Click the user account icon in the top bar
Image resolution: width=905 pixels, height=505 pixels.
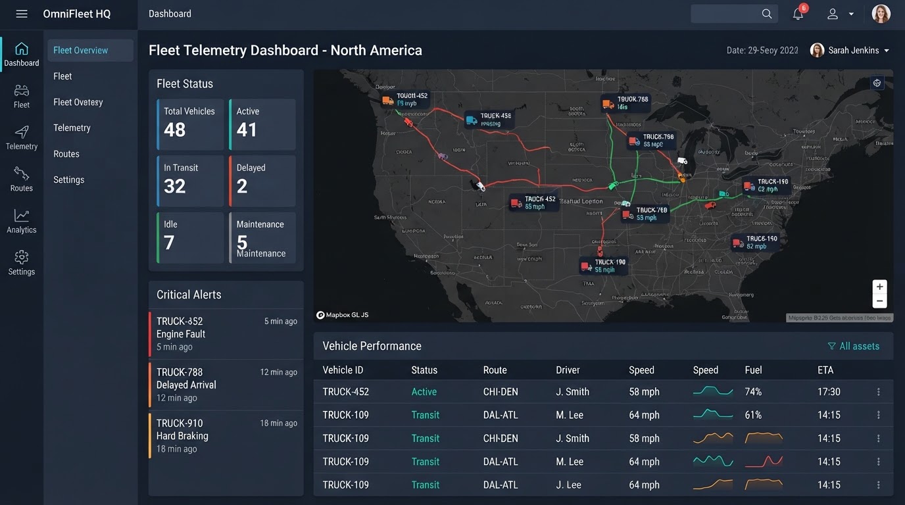coord(833,14)
